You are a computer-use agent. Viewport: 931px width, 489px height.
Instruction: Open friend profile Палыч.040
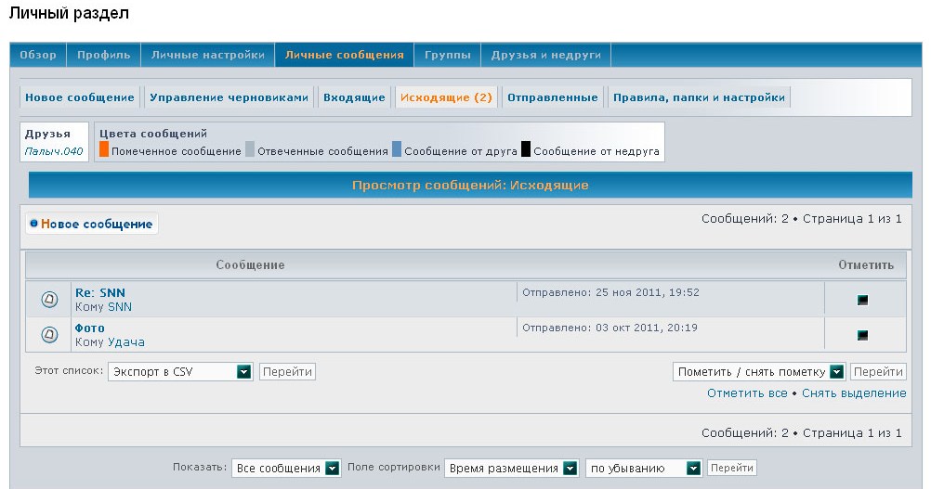(54, 151)
